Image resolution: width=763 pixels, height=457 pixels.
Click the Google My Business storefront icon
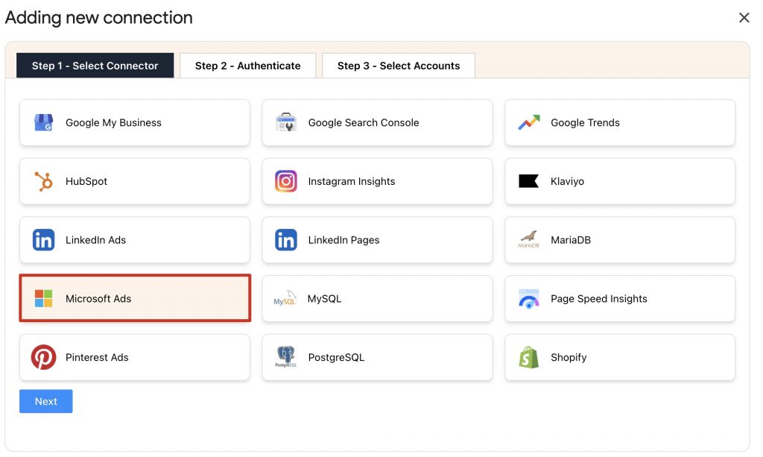tap(43, 123)
